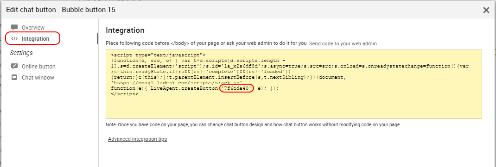Click the track.js script URL in code
The height and width of the screenshot is (167, 496).
click(177, 83)
